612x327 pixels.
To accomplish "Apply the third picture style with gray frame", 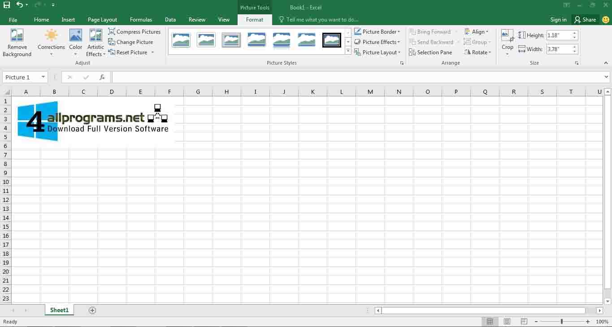I will coord(231,40).
